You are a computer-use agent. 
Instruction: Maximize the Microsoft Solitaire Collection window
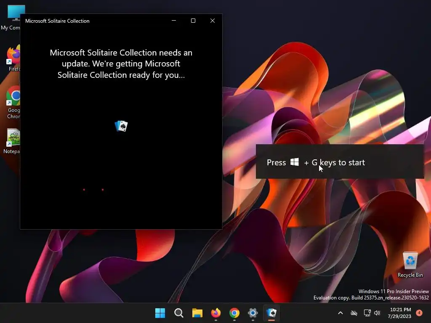(x=193, y=21)
